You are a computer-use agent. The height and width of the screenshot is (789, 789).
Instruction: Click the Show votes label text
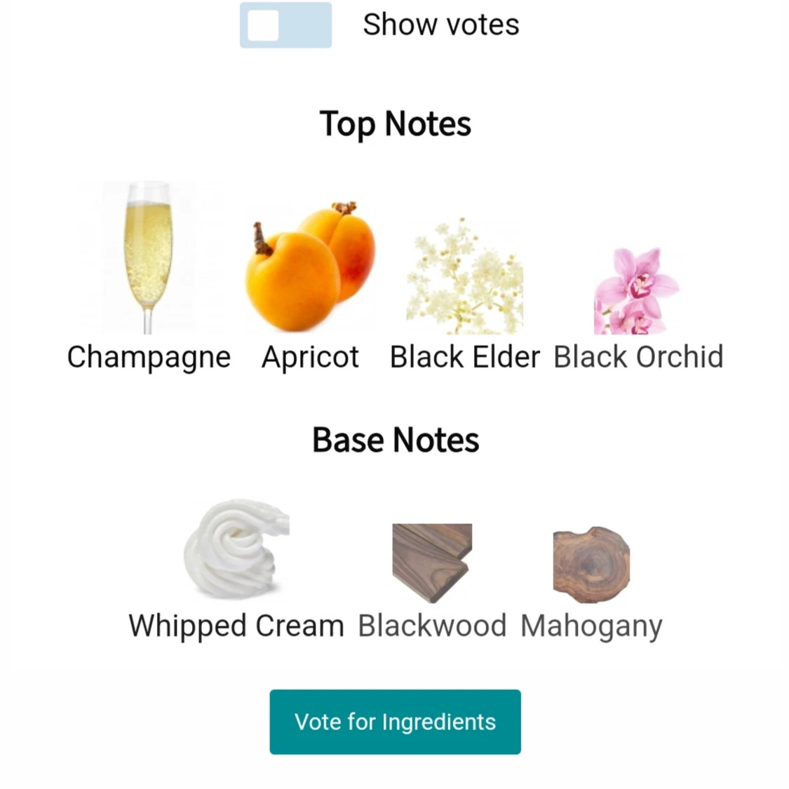coord(441,25)
